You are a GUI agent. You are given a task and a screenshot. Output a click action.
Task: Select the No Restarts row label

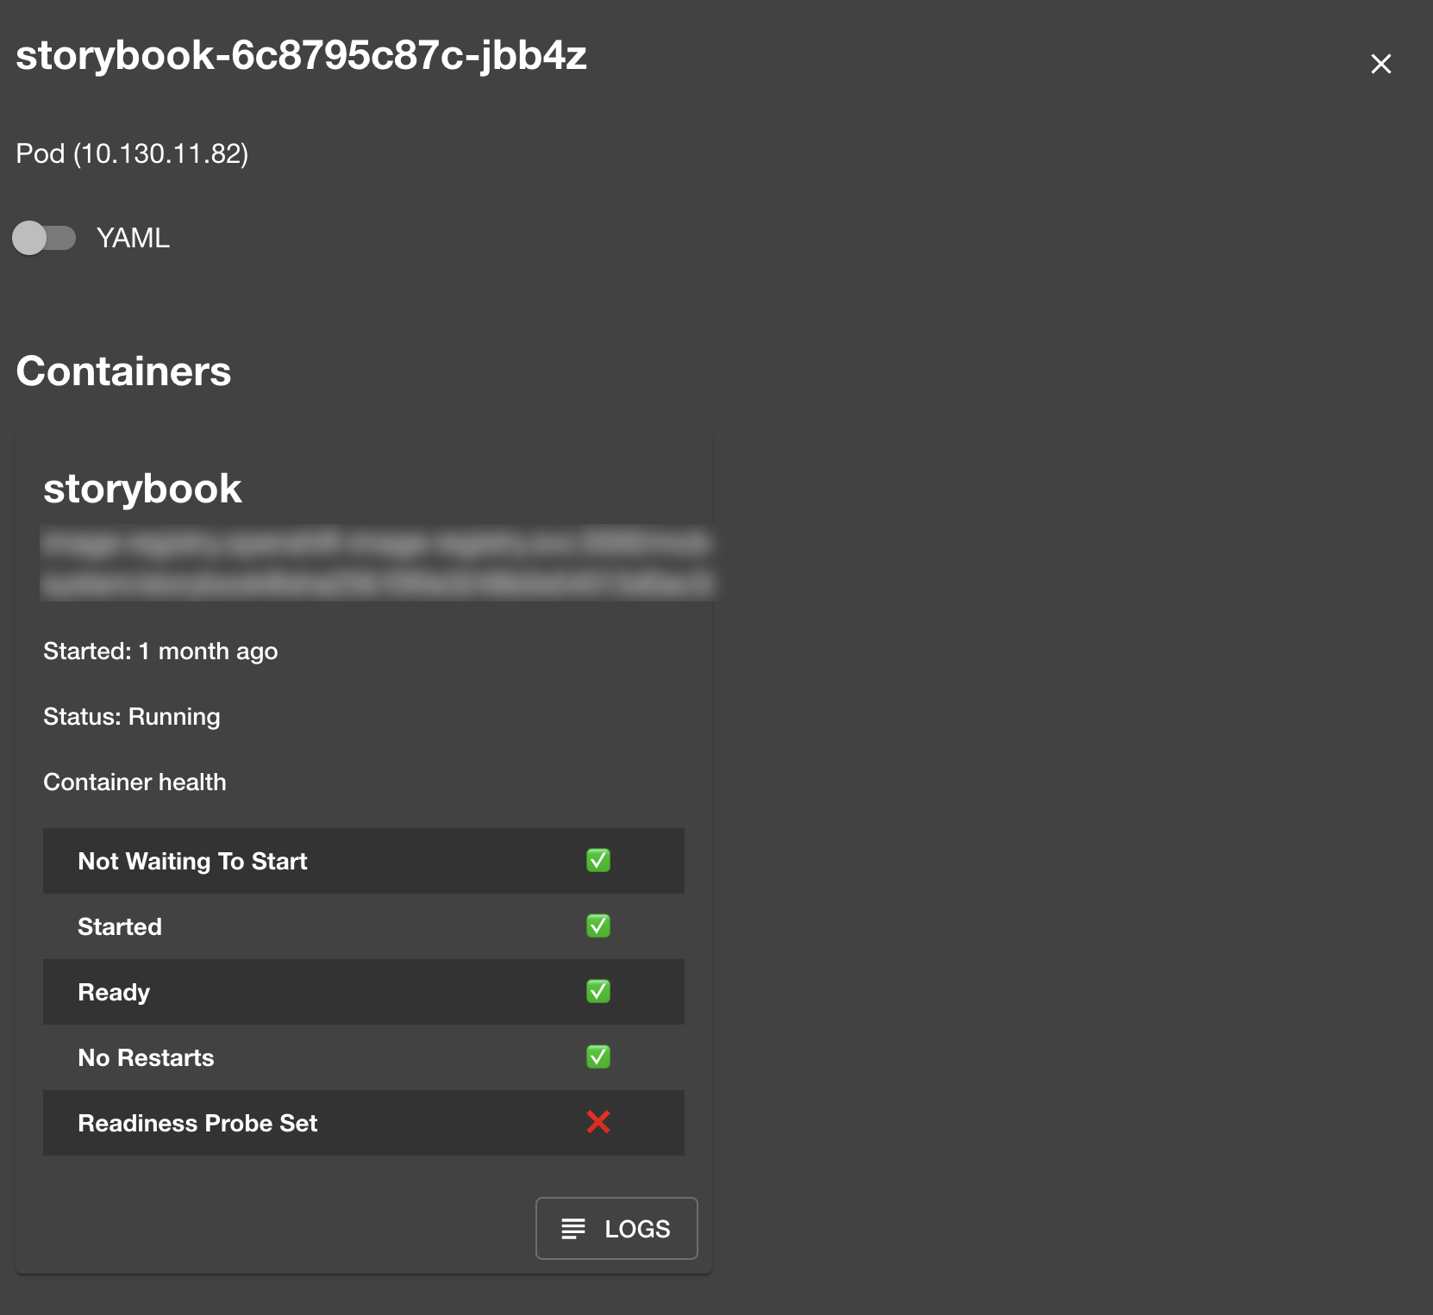coord(146,1057)
